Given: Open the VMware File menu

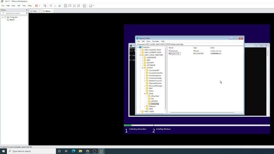Looking at the screenshot, I should (3, 6).
